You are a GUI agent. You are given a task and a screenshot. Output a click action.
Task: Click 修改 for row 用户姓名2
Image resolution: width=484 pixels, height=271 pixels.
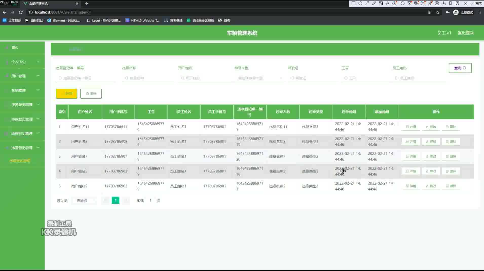pos(431,186)
